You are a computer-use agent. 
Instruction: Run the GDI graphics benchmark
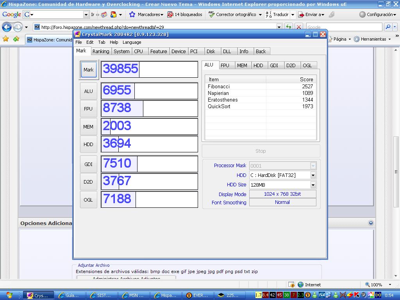[89, 164]
